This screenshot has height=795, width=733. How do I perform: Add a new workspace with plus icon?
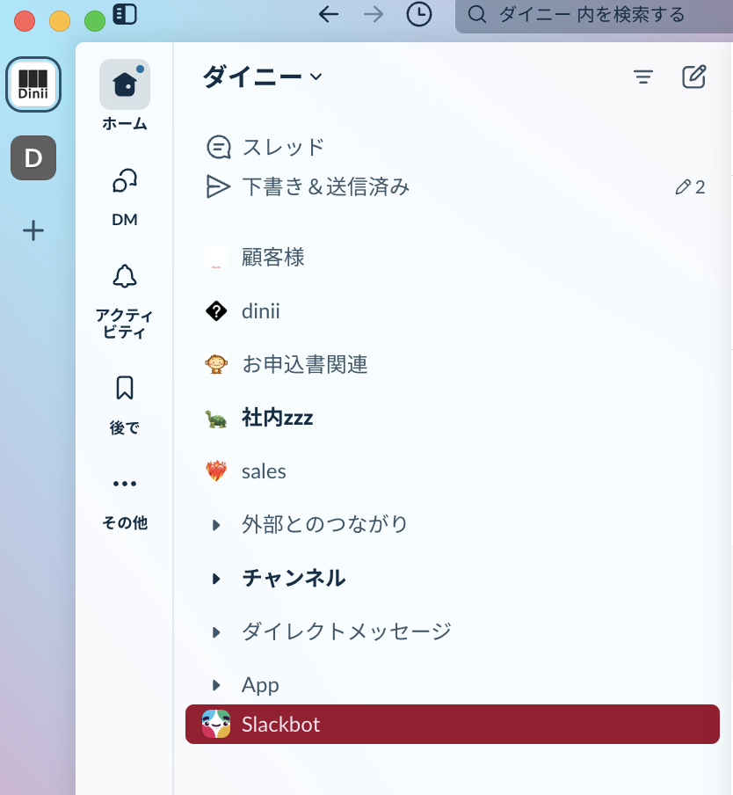pos(33,230)
